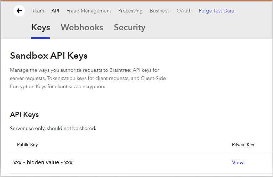Select the Keys tab
Viewport: 273px width, 177px height.
tap(41, 27)
